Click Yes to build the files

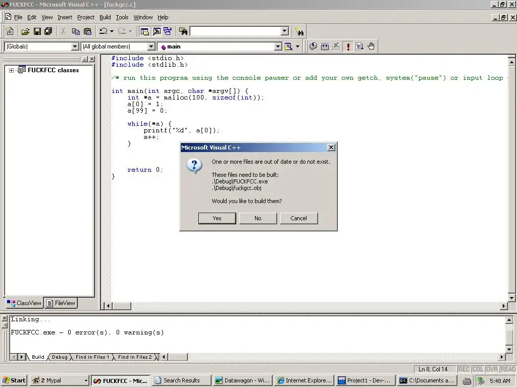tap(217, 218)
